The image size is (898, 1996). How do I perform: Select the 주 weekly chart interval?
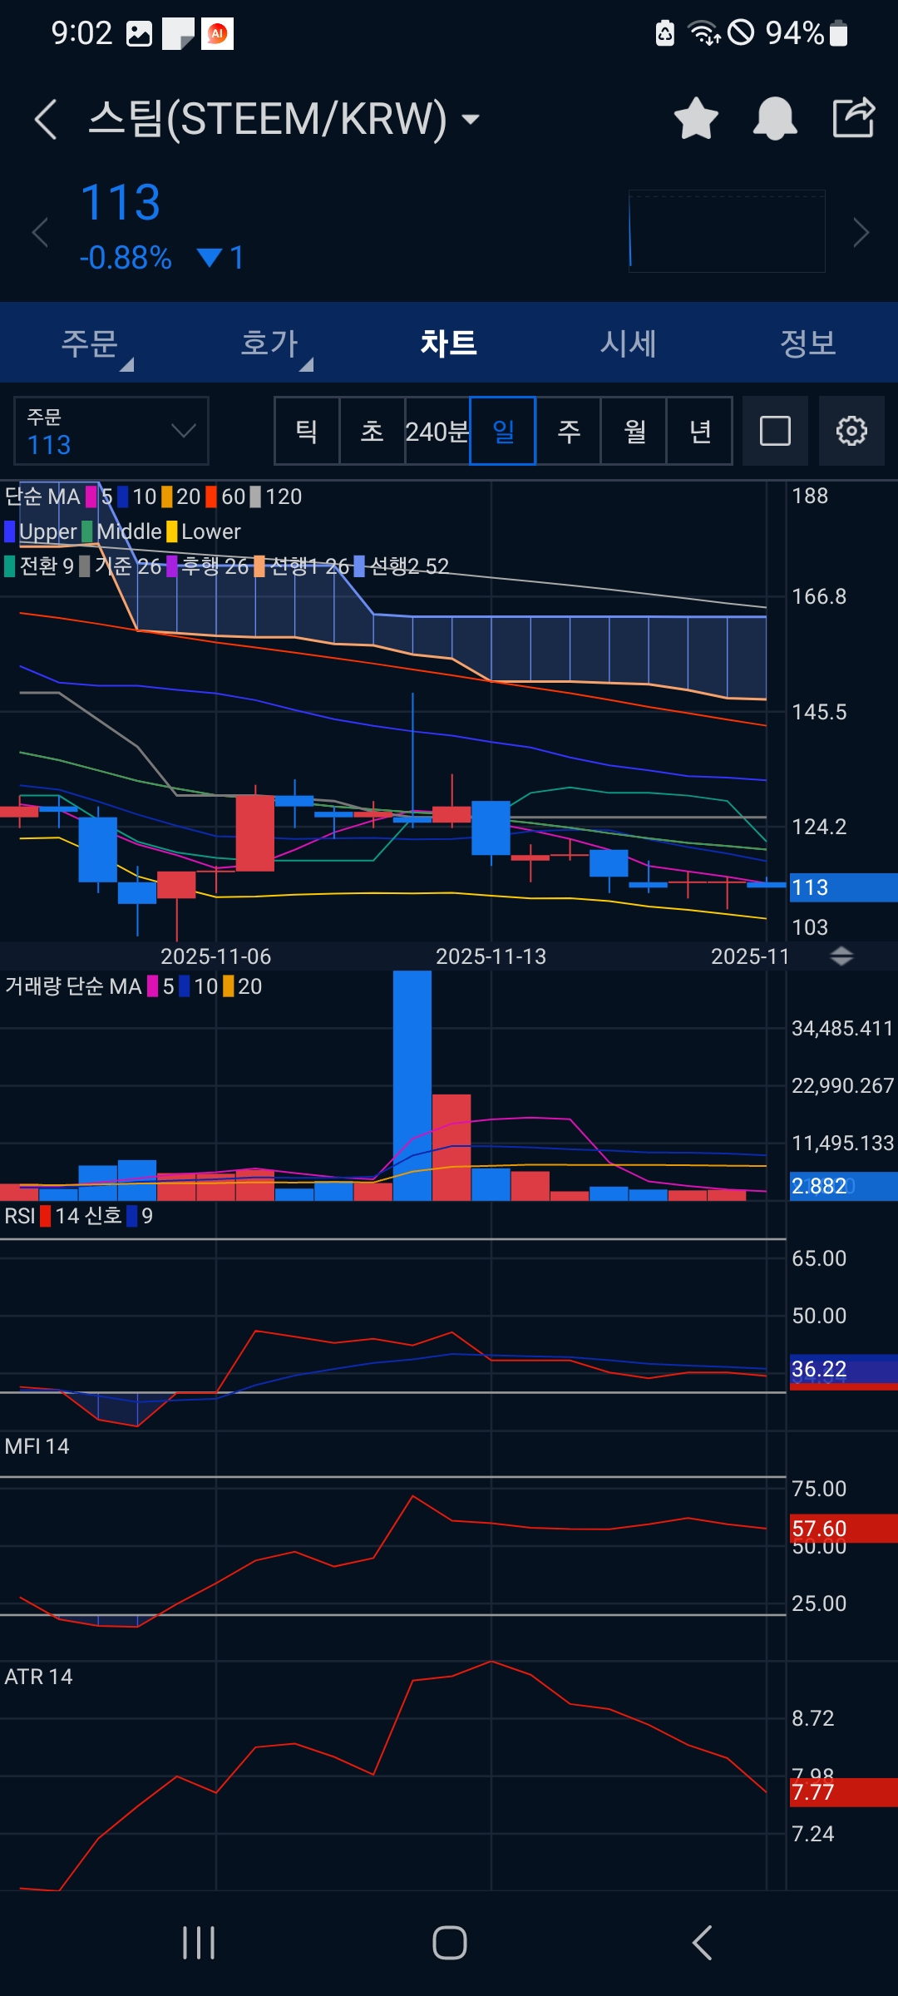point(569,431)
